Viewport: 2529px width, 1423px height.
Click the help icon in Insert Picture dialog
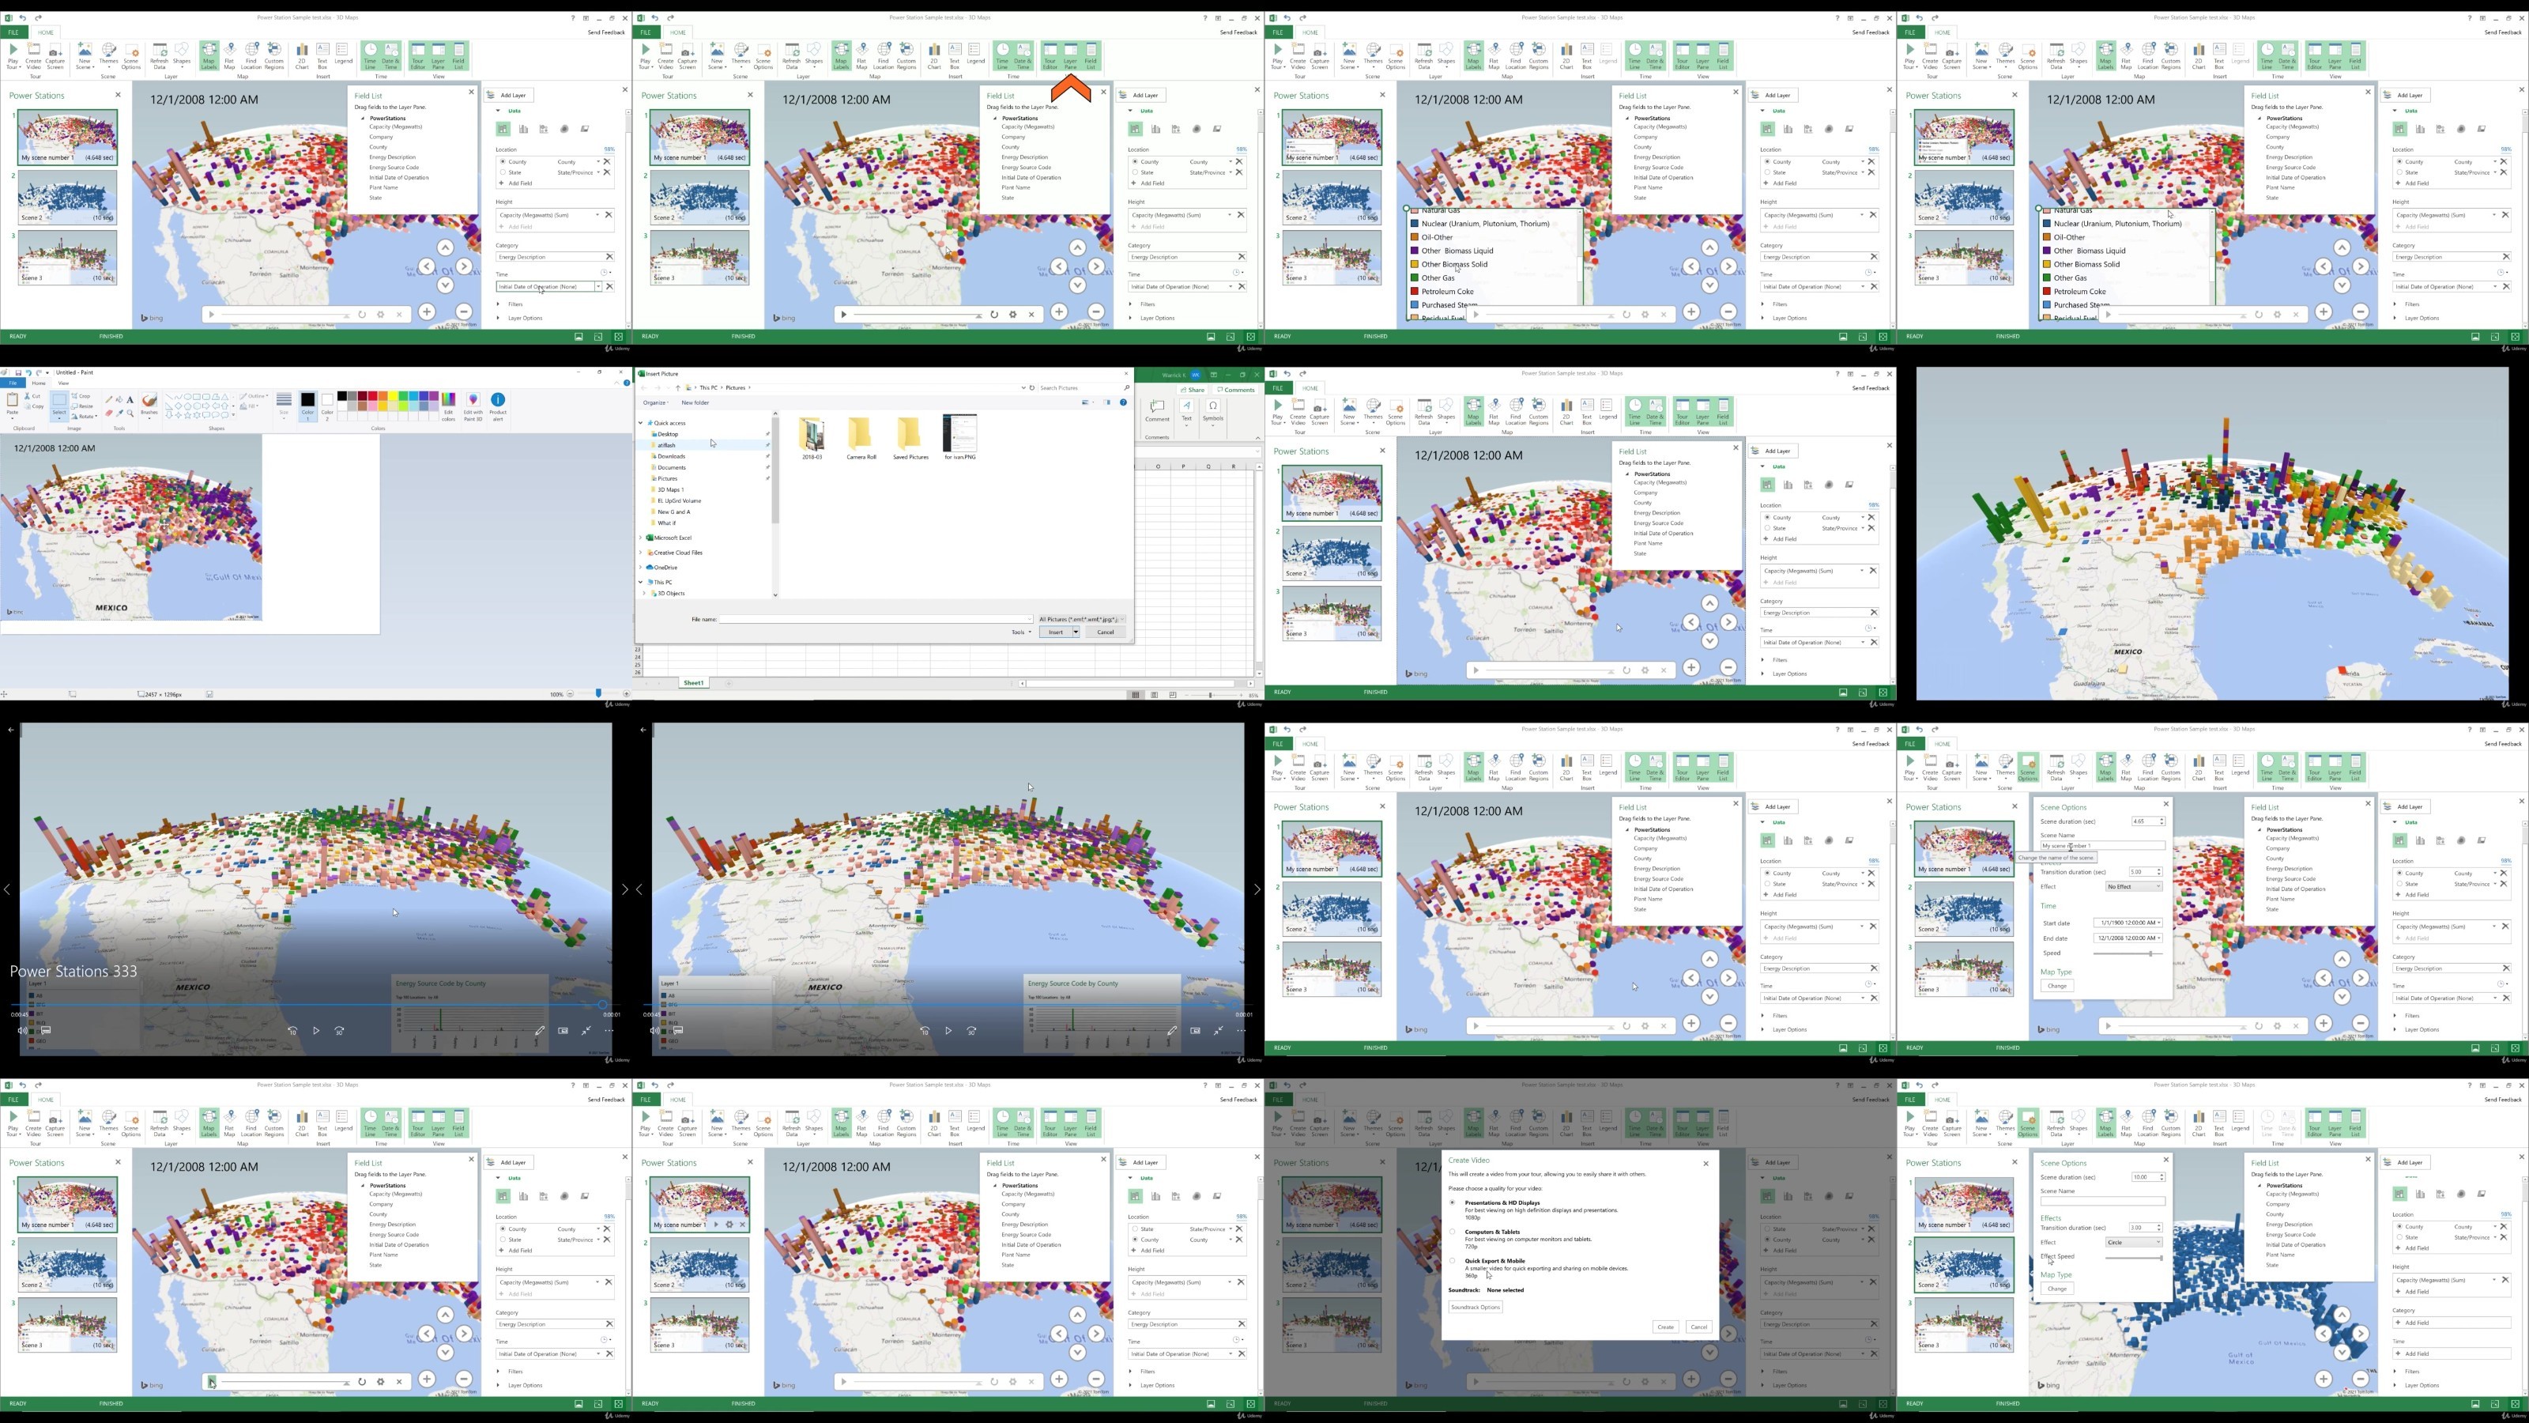tap(1123, 402)
